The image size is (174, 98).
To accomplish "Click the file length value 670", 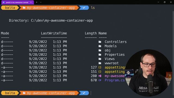I will click(94, 80).
